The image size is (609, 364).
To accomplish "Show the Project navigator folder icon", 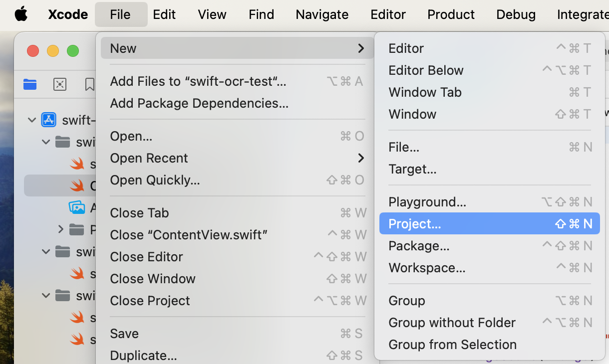I will pyautogui.click(x=30, y=84).
